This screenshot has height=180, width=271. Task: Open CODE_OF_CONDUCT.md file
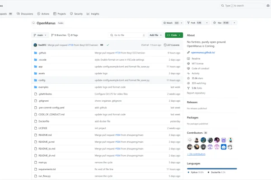point(51,115)
